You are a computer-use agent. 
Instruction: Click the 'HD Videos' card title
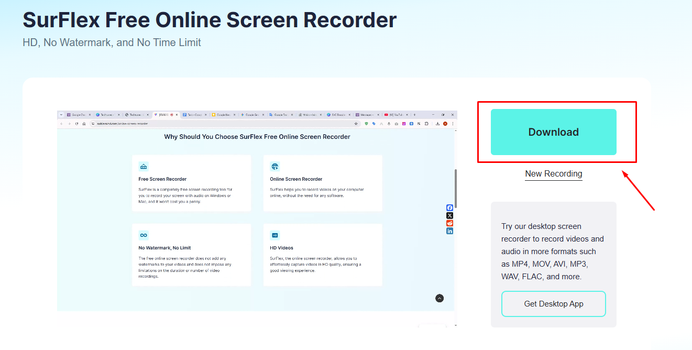pyautogui.click(x=282, y=248)
